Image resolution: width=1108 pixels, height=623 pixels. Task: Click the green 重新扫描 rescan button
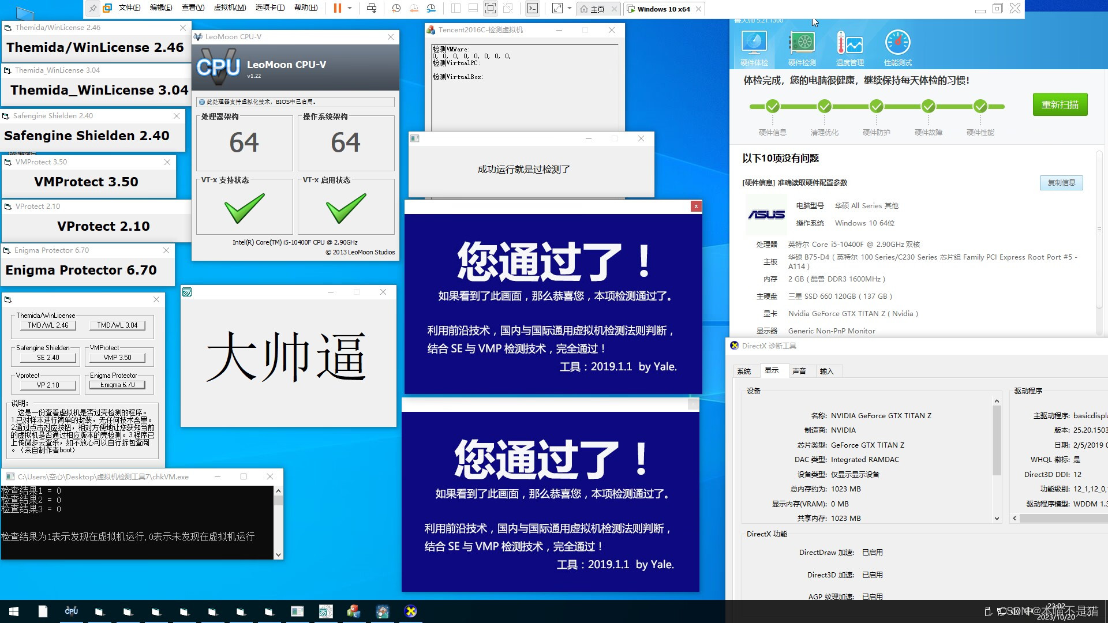point(1060,104)
